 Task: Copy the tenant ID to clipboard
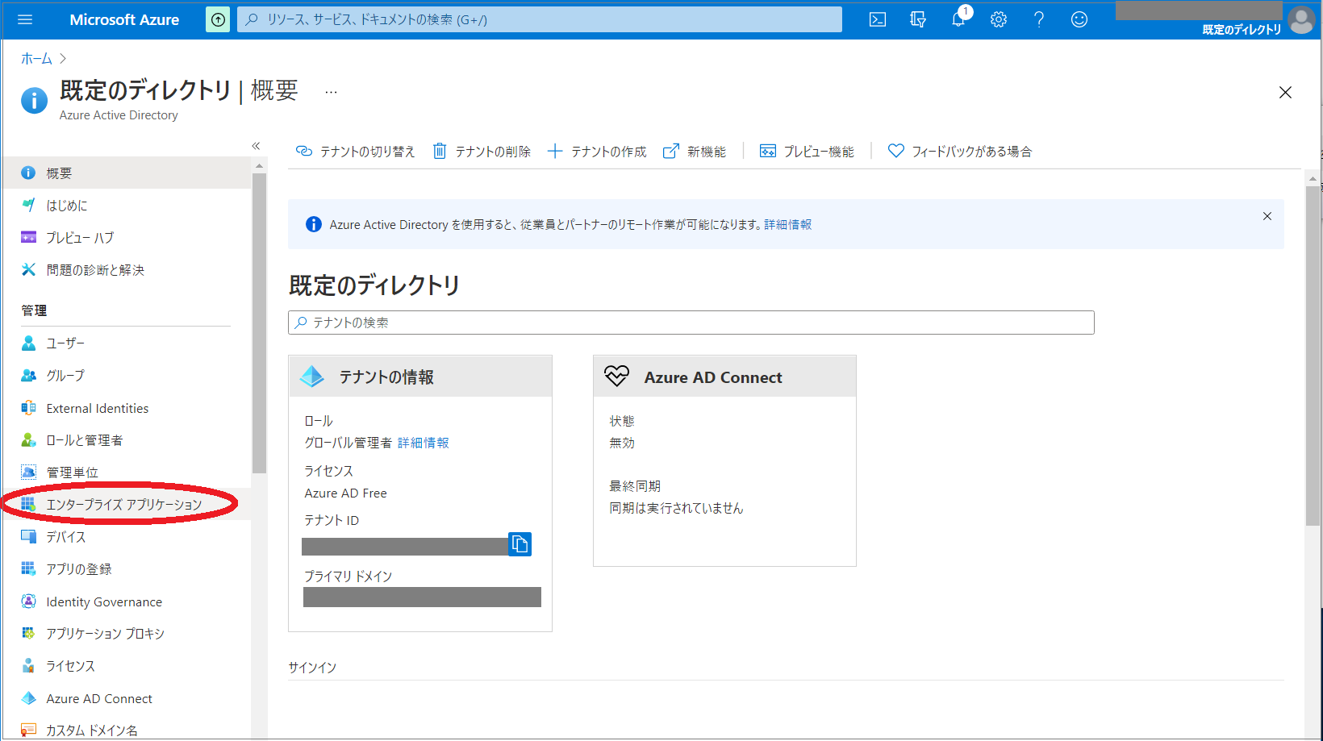520,544
